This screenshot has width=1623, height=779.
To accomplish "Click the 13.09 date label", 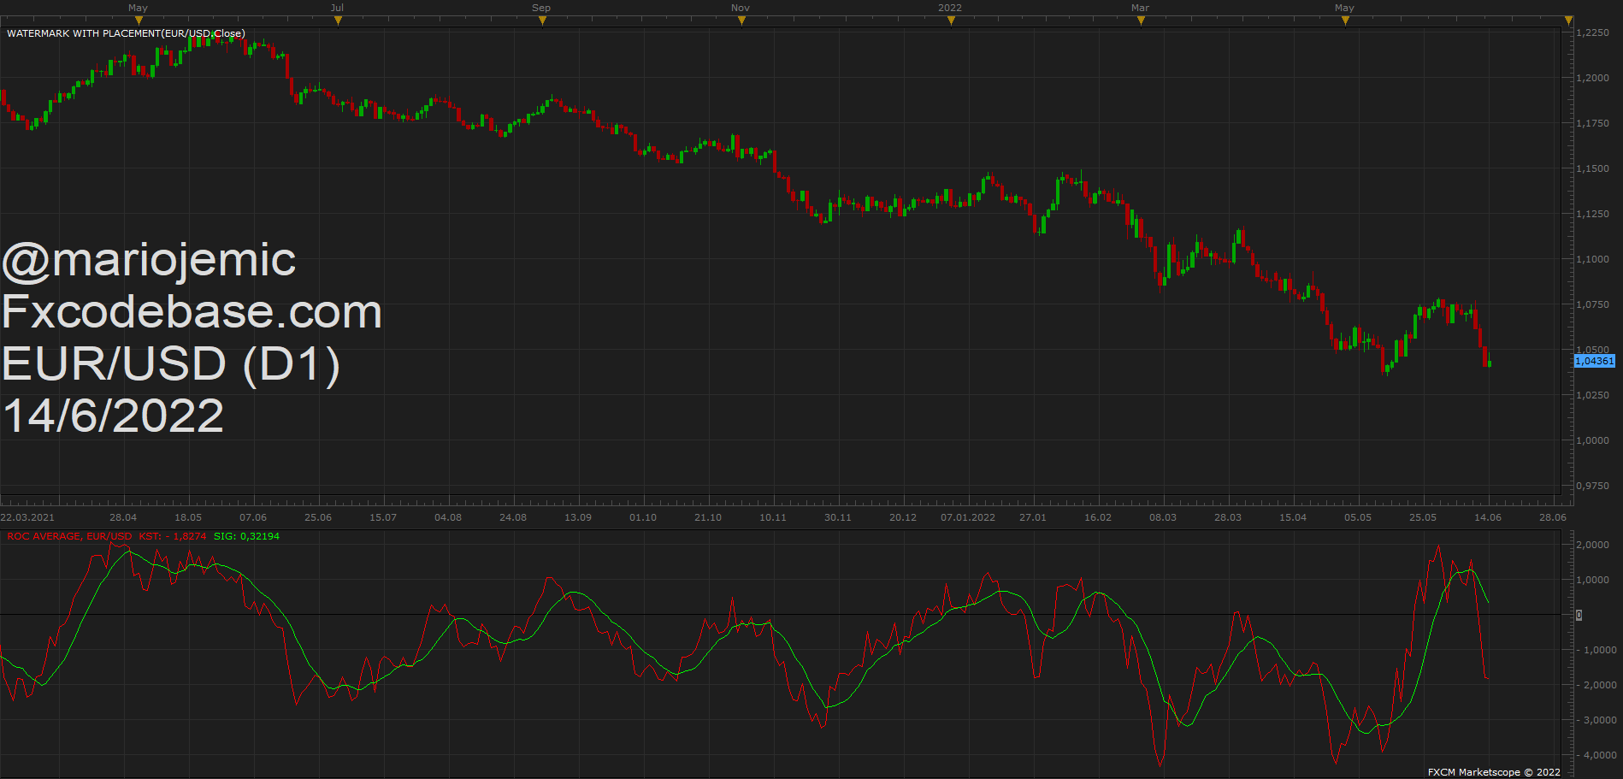I will [578, 517].
